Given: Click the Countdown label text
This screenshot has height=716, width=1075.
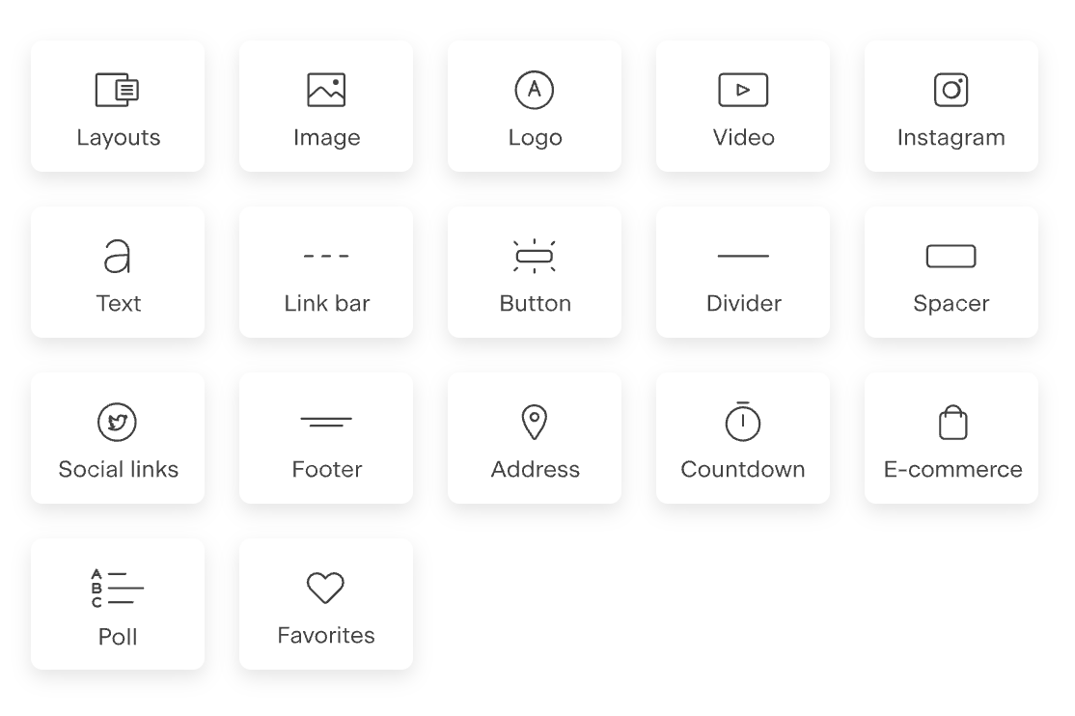Looking at the screenshot, I should coord(742,469).
